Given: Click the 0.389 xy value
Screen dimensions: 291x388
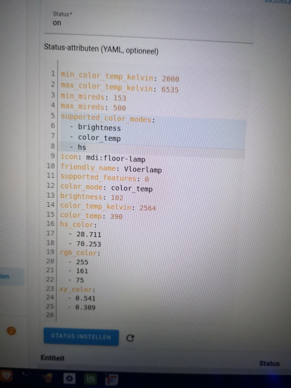Looking at the screenshot, I should (85, 307).
